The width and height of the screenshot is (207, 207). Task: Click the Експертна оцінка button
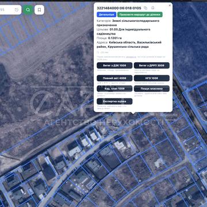[114, 101]
